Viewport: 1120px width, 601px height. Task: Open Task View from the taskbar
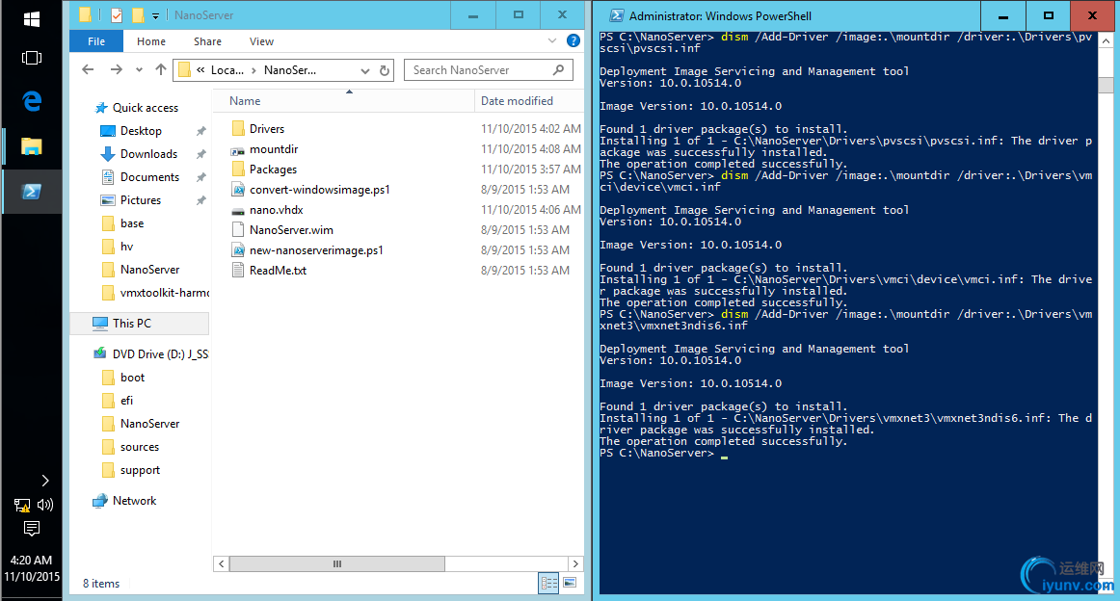[31, 58]
